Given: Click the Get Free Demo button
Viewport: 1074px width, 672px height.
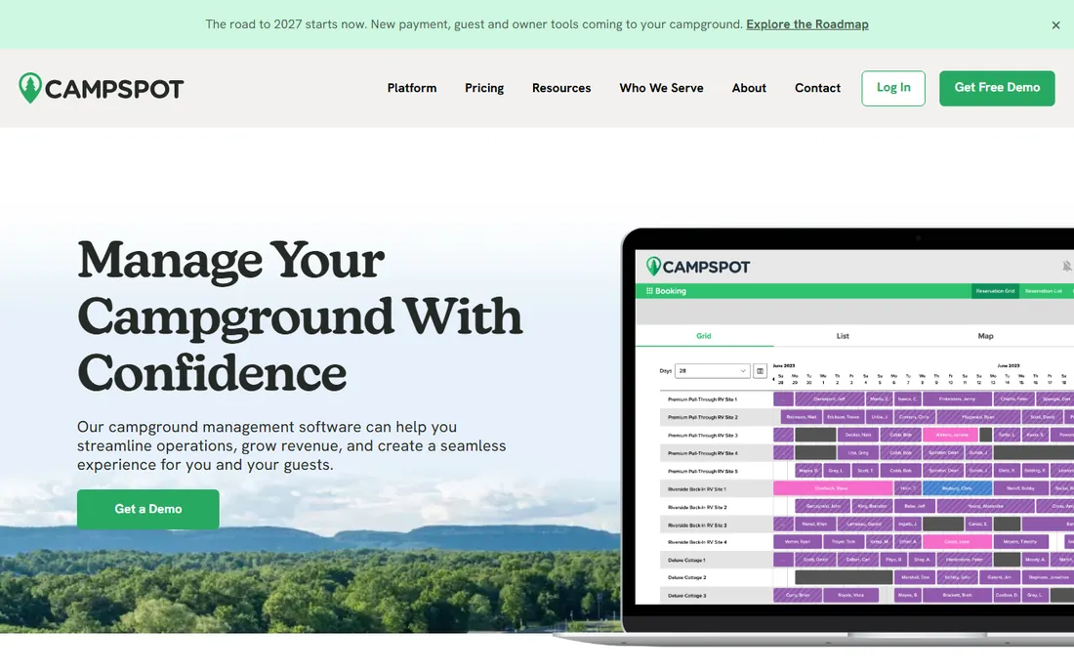Looking at the screenshot, I should (x=997, y=88).
